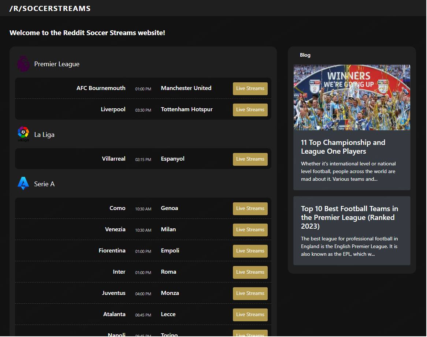Open the /R/SOCCERSTREAMS site header logo
Screen dimensions: 427x337
50,8
